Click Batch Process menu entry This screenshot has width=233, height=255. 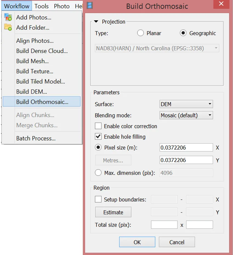tap(36, 138)
